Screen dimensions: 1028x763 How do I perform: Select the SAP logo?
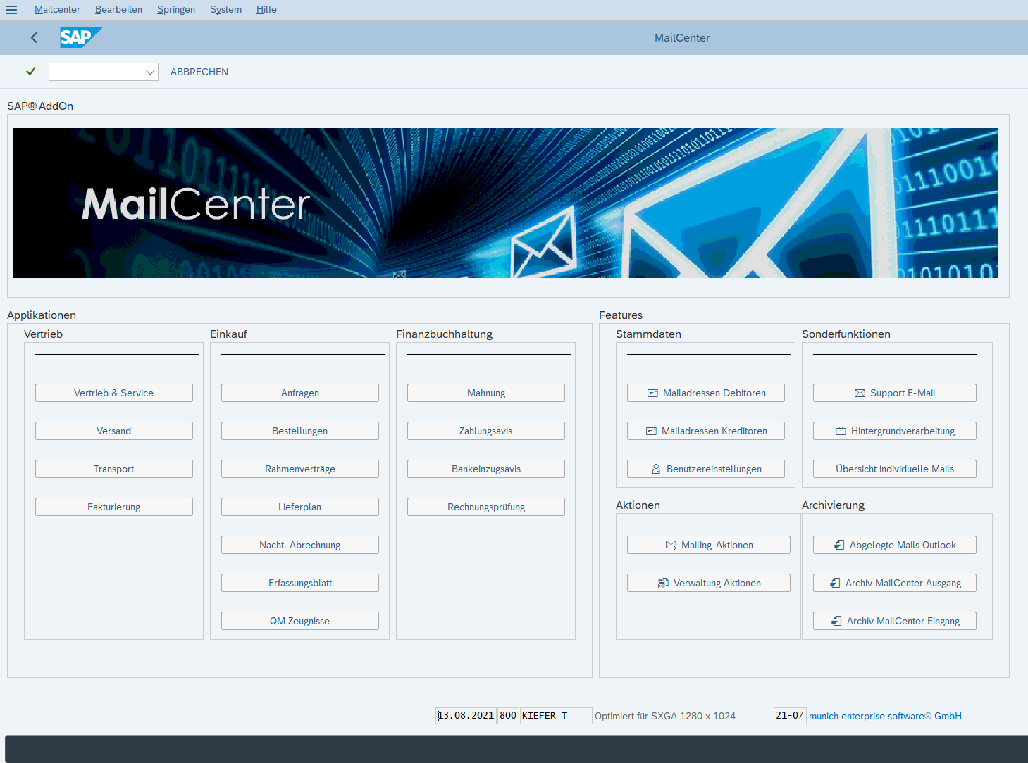pyautogui.click(x=79, y=37)
